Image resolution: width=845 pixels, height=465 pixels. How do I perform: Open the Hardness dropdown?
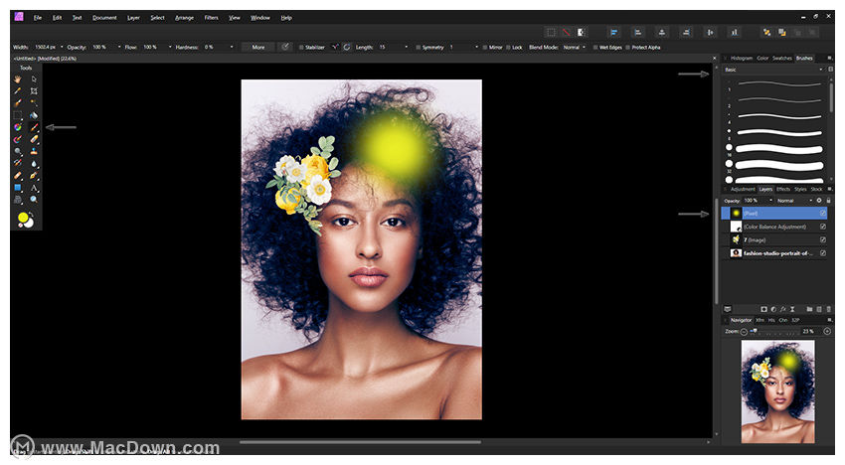pos(232,47)
